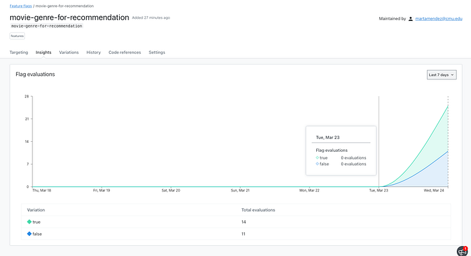Image resolution: width=471 pixels, height=256 pixels.
Task: Click the true legend marker in tooltip
Action: pyautogui.click(x=317, y=157)
